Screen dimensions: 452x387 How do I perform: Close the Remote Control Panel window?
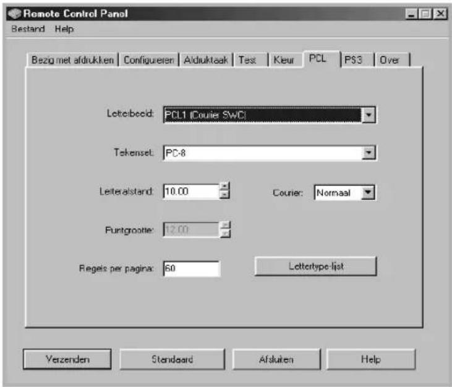(x=440, y=14)
